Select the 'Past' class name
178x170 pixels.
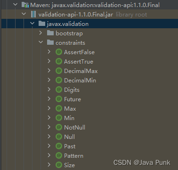click(70, 146)
